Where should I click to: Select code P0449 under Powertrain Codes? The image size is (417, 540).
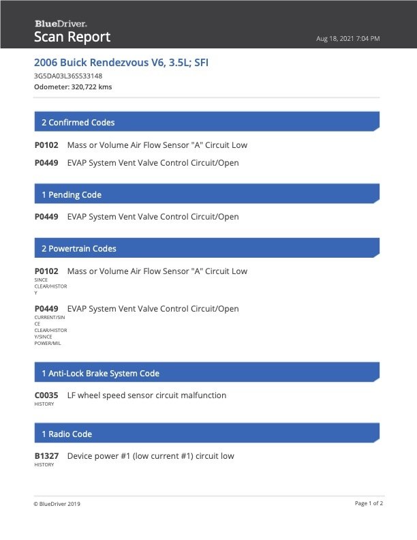click(x=46, y=309)
